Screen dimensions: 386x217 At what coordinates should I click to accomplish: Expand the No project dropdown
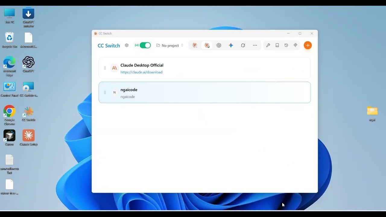[170, 46]
